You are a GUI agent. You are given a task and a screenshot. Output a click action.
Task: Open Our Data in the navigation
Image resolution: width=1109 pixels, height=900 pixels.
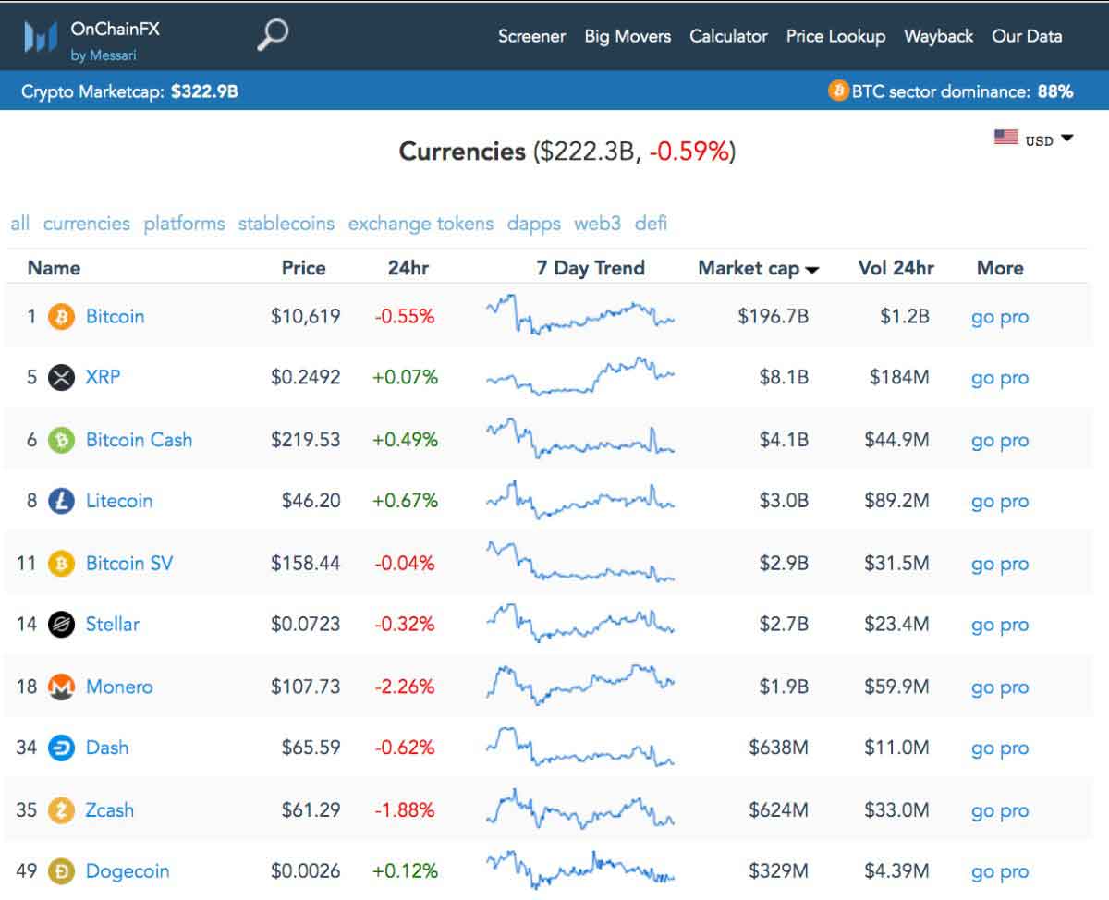coord(1027,36)
